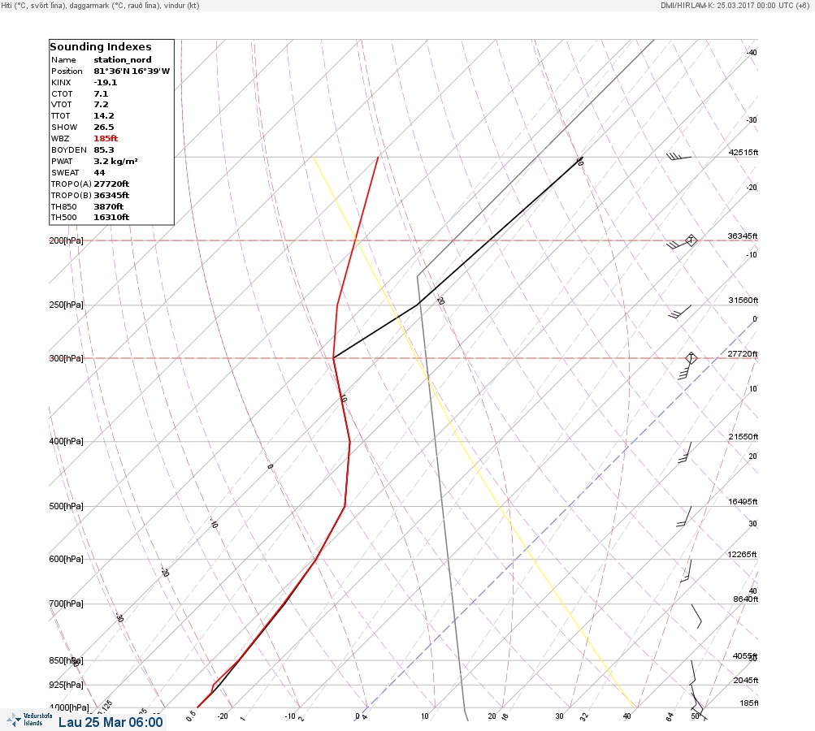
Task: Click the CTOT value 7.1
Action: pyautogui.click(x=101, y=94)
